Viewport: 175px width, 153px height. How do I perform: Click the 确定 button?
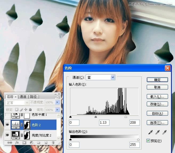[157, 80]
